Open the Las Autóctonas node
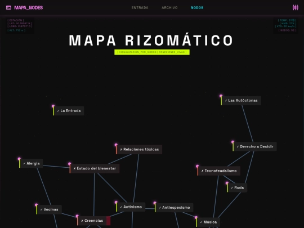Screen dimensions: 304x228 pyautogui.click(x=242, y=100)
